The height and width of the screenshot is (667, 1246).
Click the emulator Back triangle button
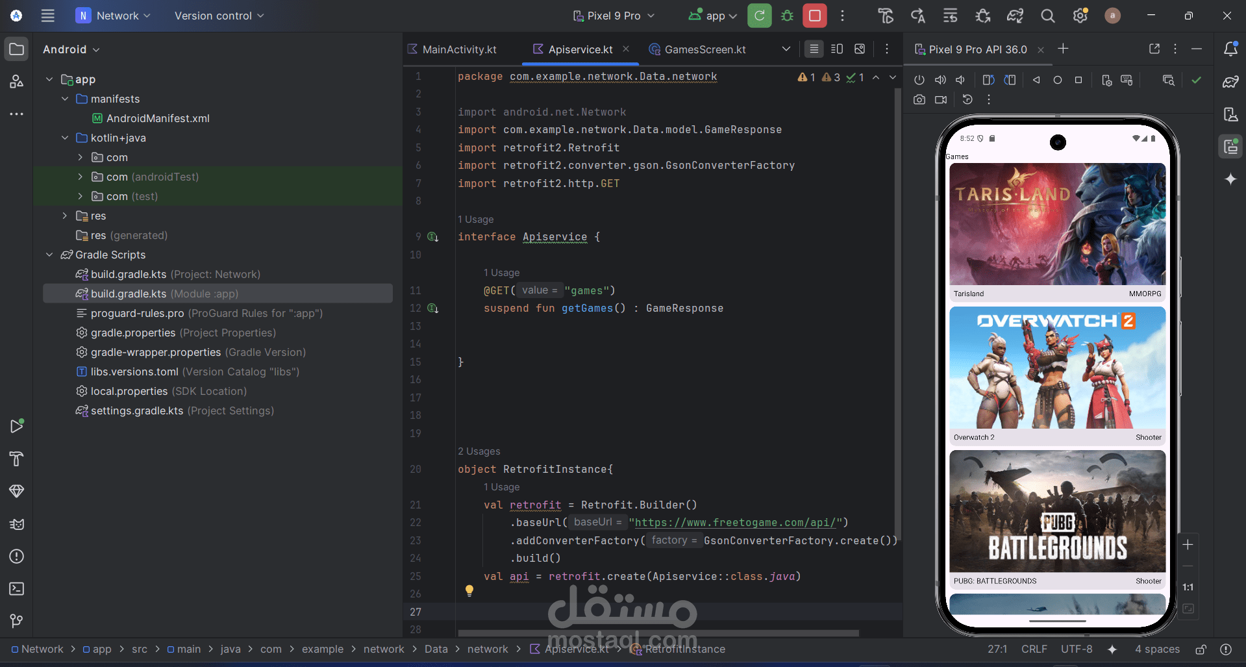coord(1036,80)
